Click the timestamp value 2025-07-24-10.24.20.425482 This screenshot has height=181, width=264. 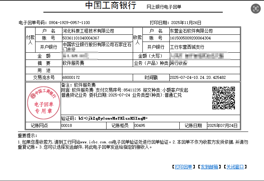[198, 77]
